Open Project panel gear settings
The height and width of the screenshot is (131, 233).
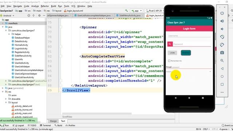(x=39, y=15)
